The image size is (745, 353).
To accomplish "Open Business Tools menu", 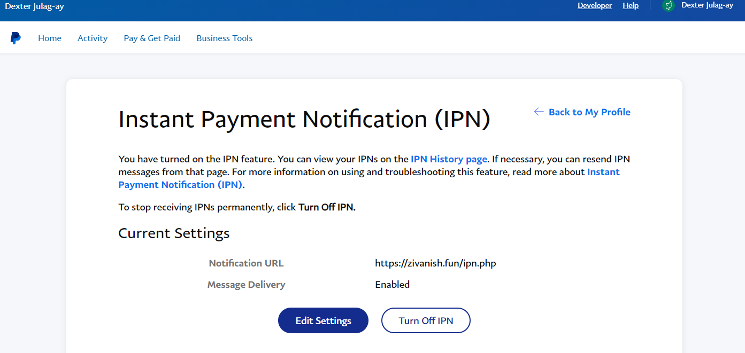I will click(x=225, y=38).
